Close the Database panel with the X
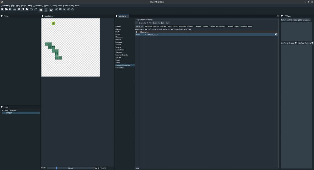The height and width of the screenshot is (170, 314). point(278,16)
